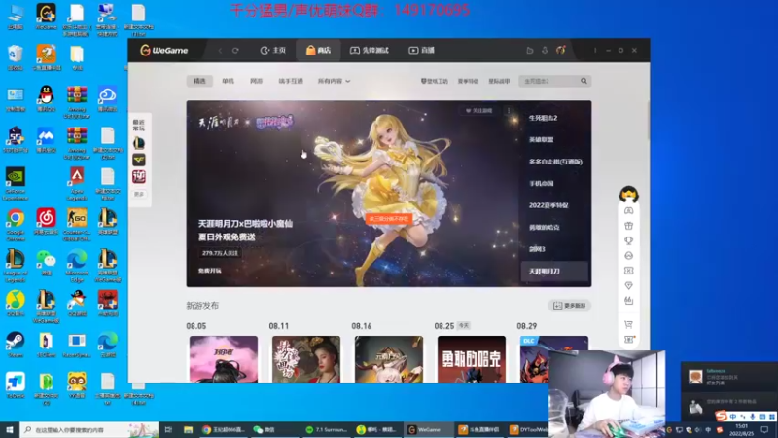Select 英雄联盟 in banner list

[x=541, y=139]
